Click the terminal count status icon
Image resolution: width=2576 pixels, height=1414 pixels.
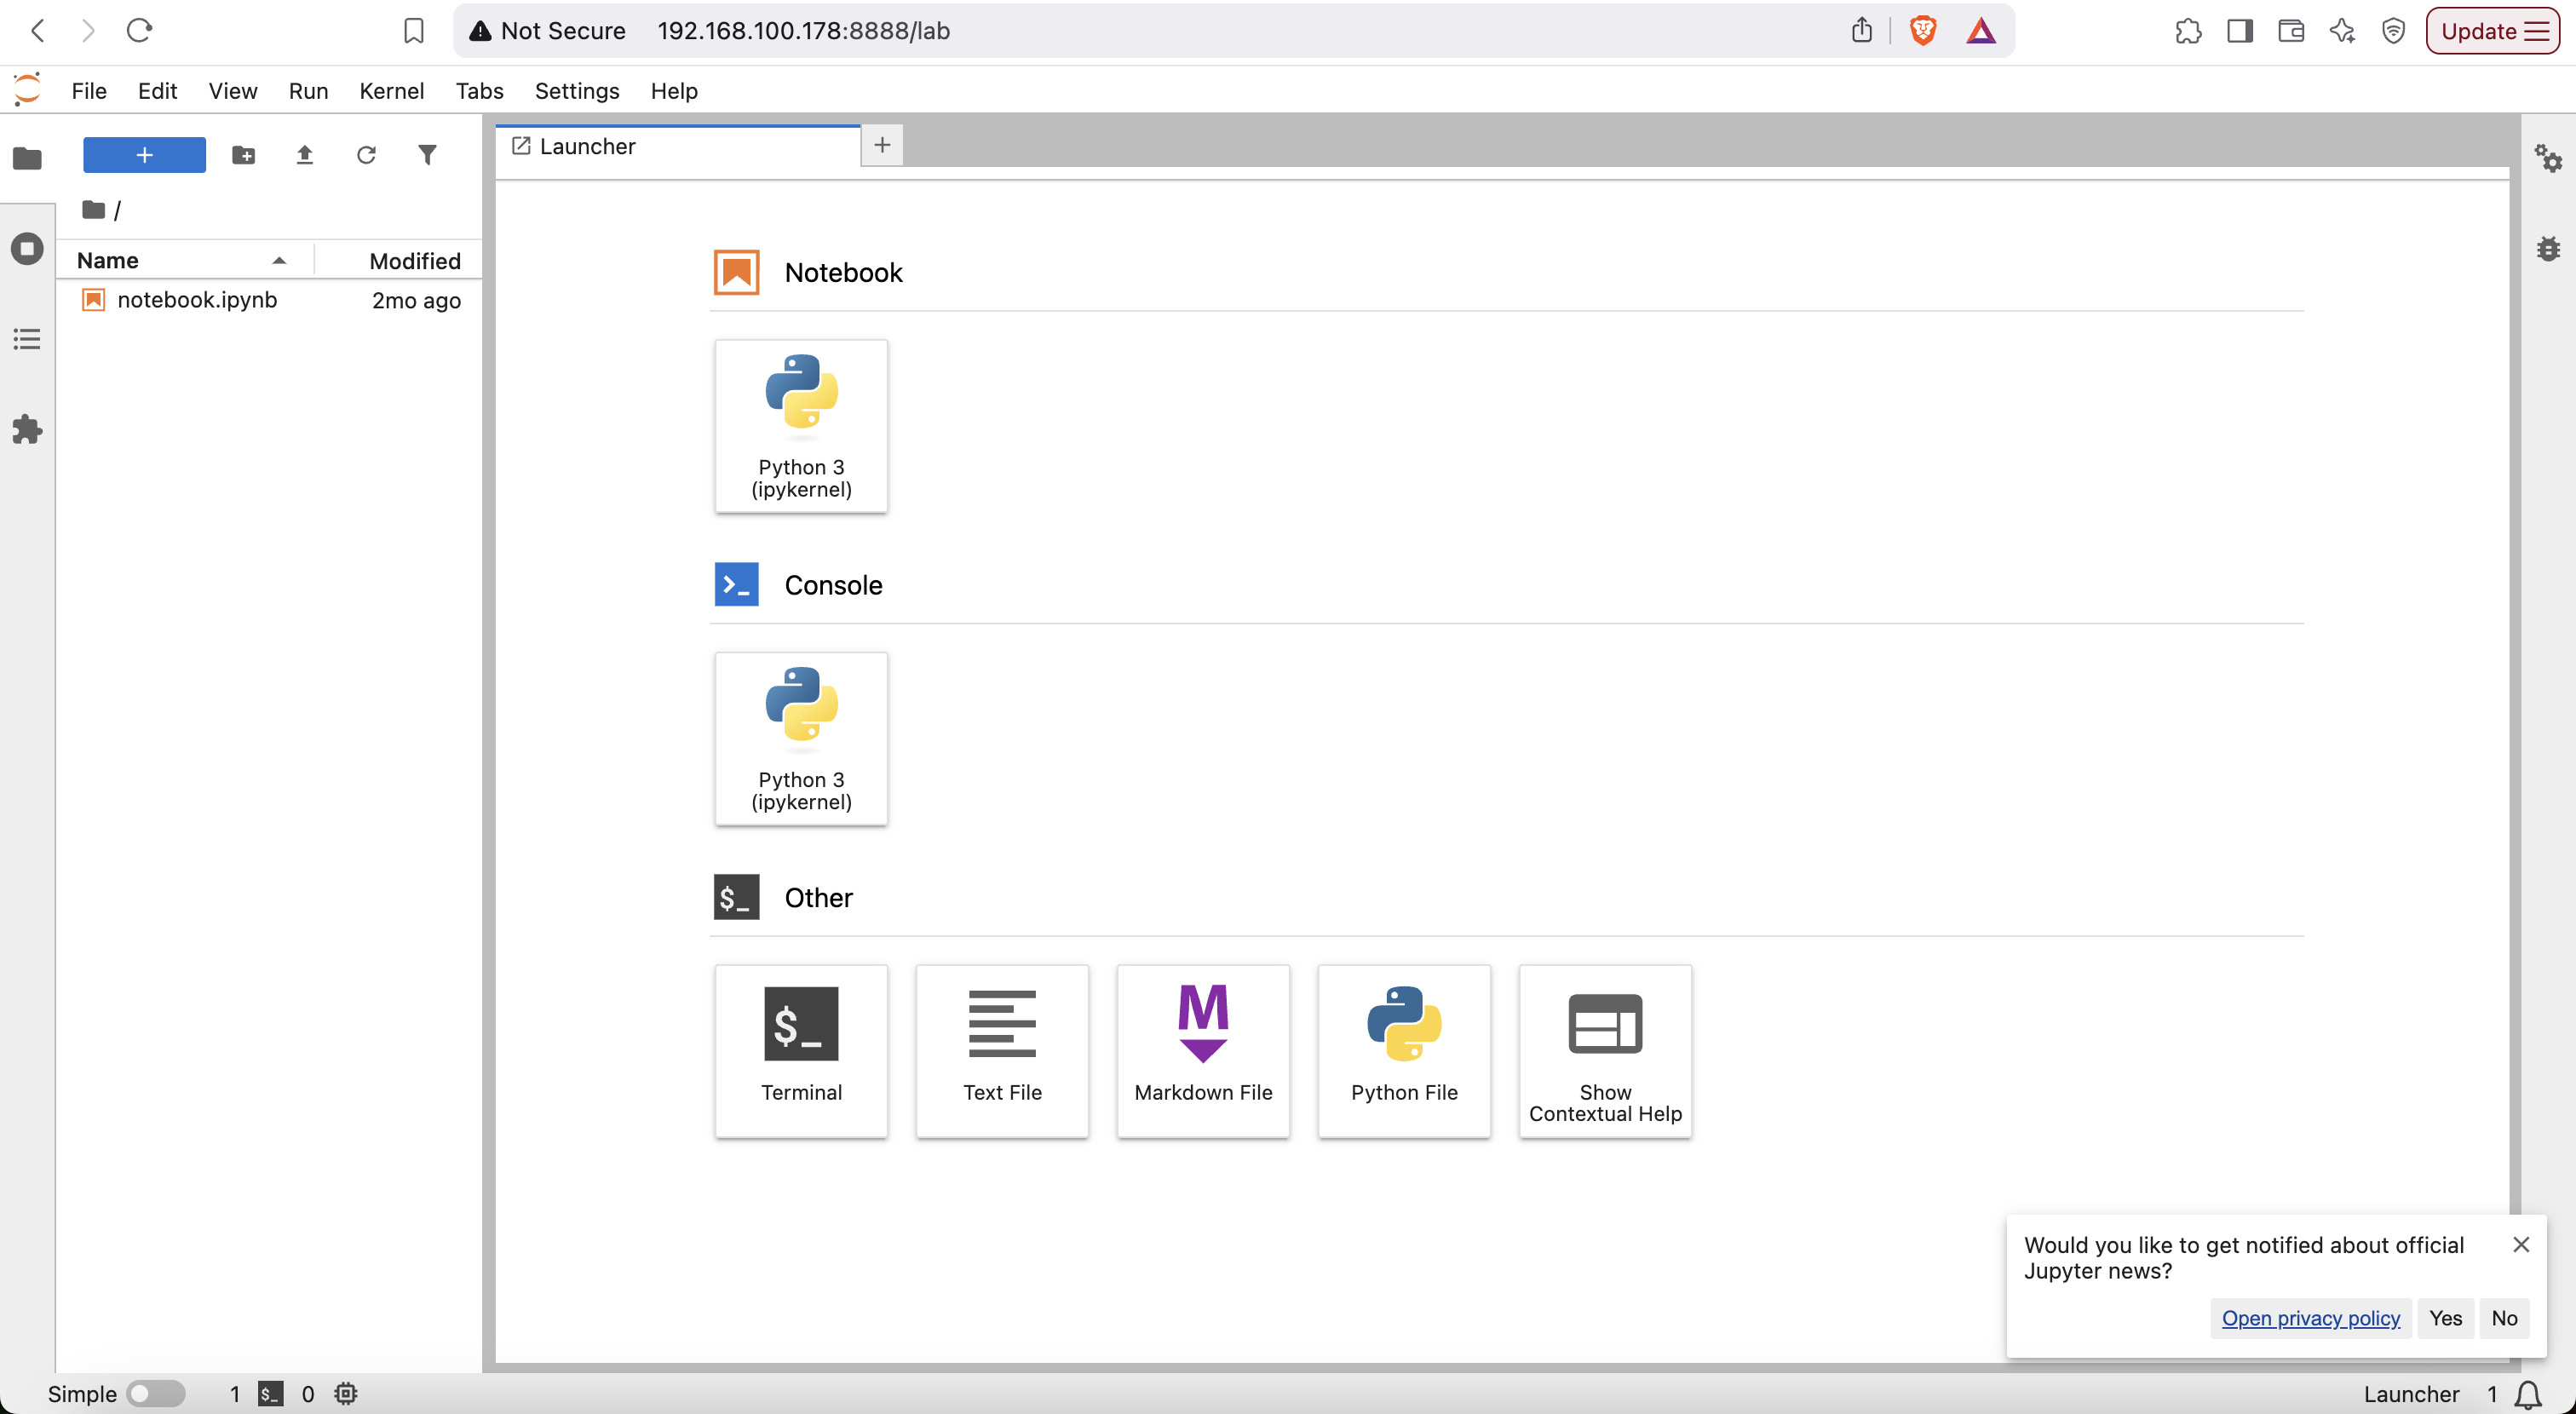pos(270,1393)
